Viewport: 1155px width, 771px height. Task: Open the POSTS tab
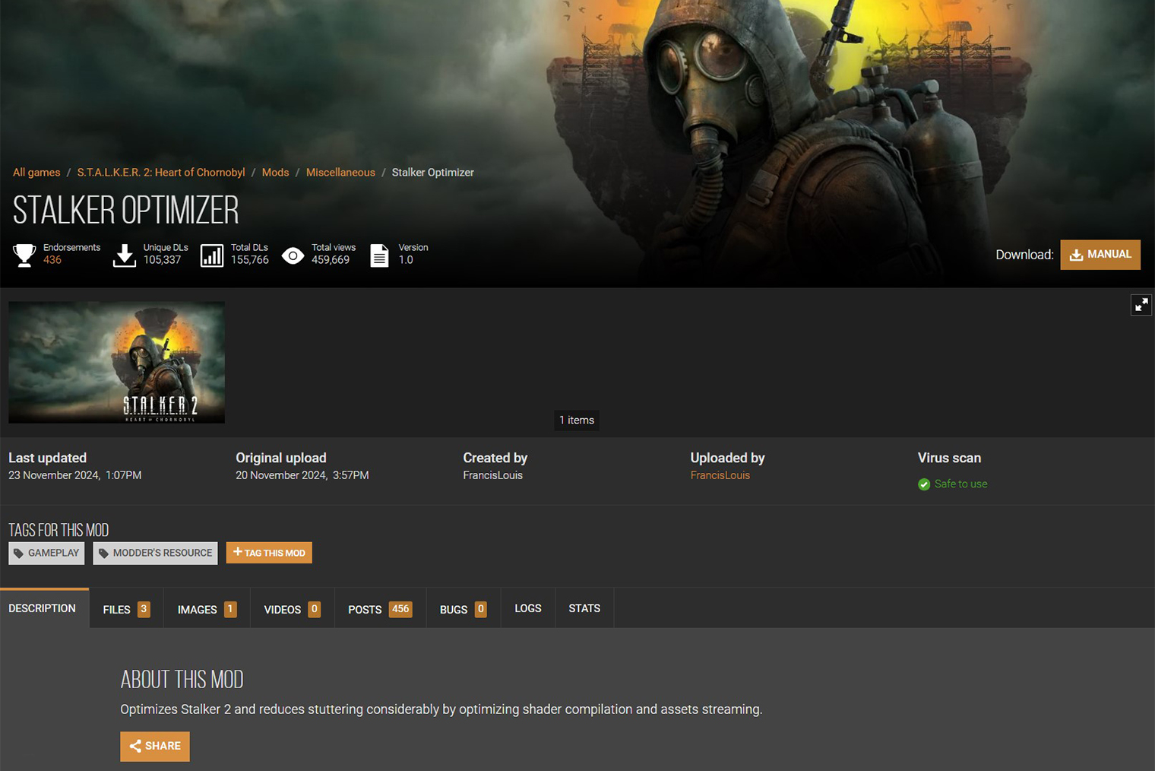tap(380, 609)
